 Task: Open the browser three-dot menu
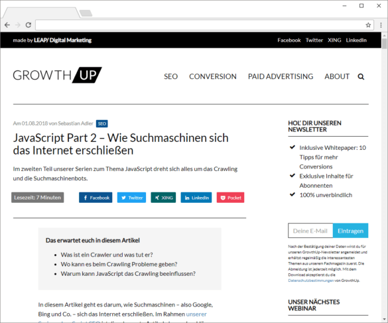pos(381,25)
